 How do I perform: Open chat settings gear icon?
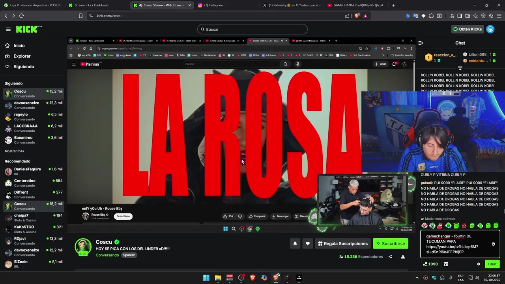[479, 264]
